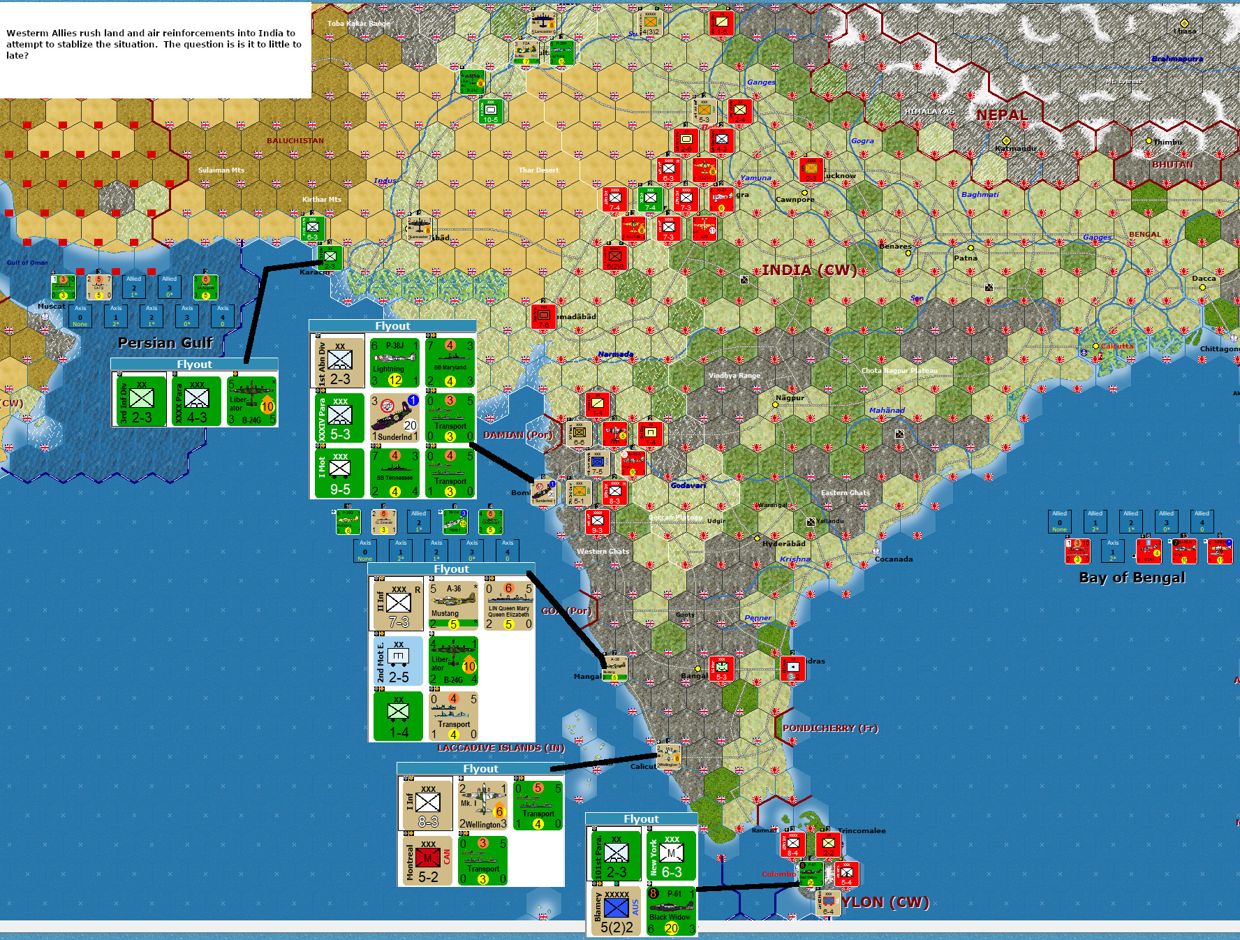Click the Katmandu city label
1240x940 pixels.
click(1015, 148)
